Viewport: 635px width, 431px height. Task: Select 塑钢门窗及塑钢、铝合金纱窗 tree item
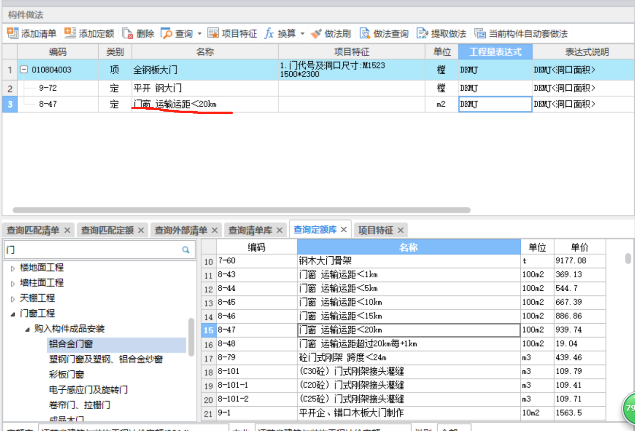106,359
